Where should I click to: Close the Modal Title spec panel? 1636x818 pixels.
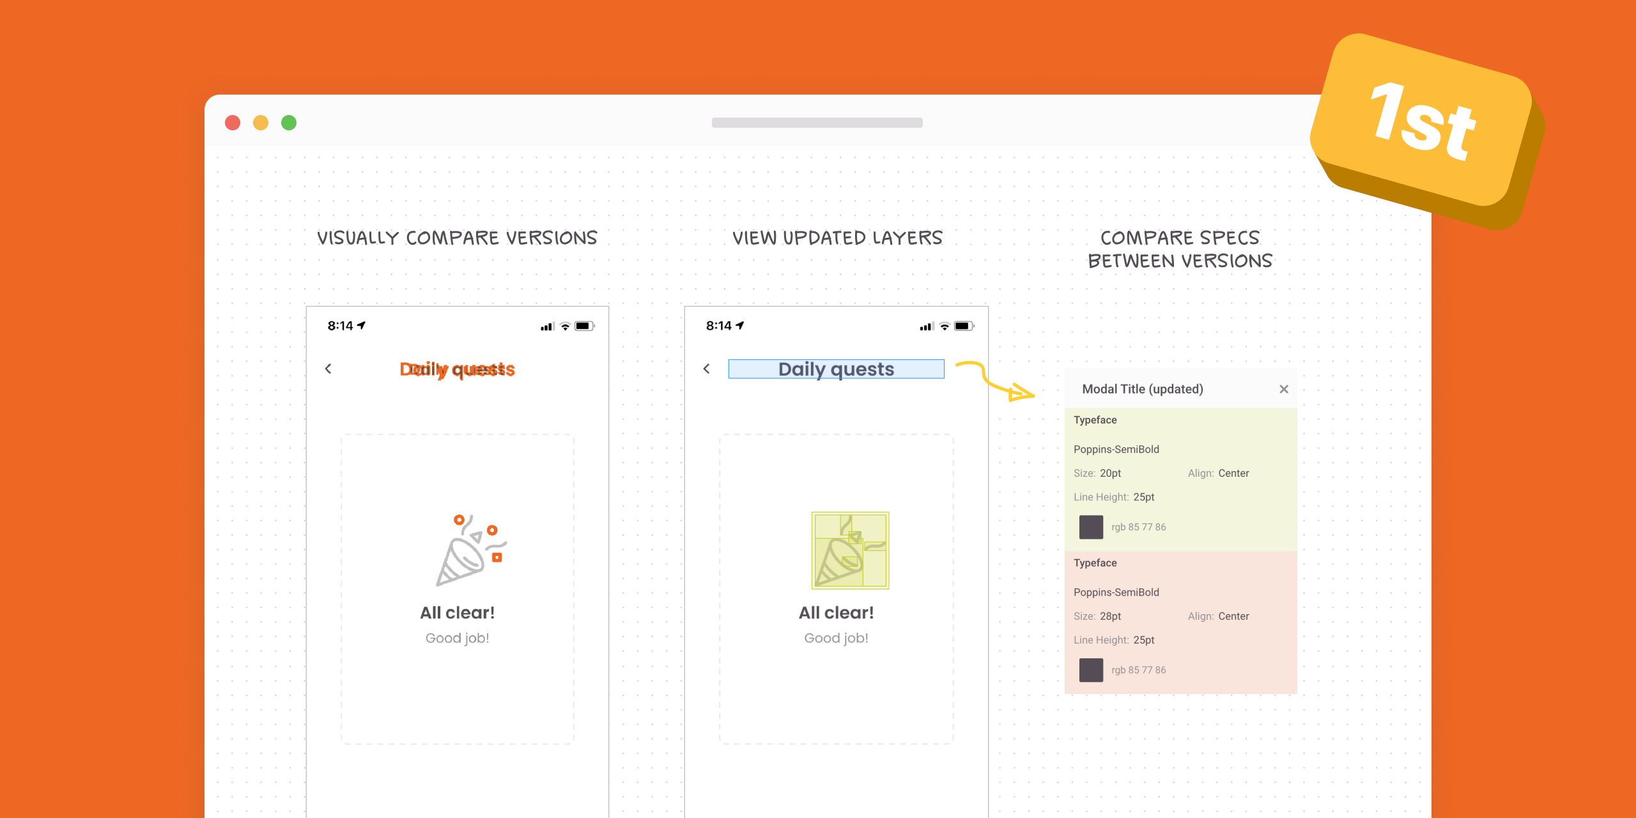[x=1283, y=389]
